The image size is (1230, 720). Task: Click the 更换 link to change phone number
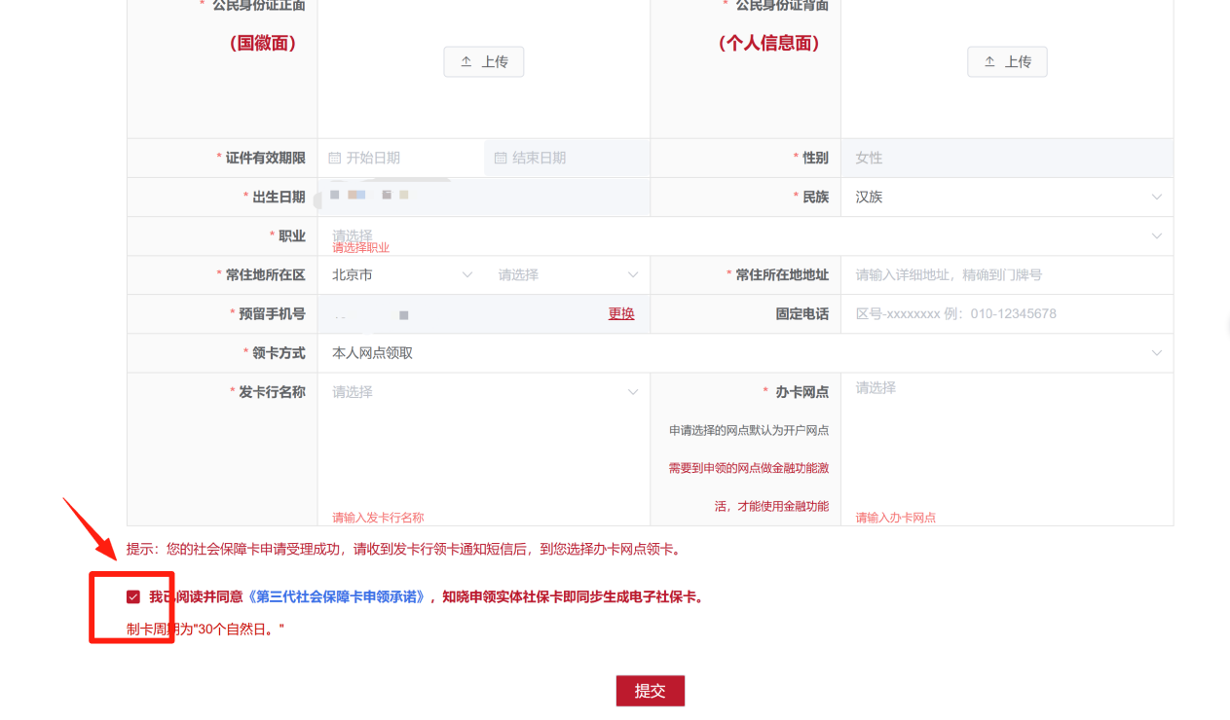[620, 313]
